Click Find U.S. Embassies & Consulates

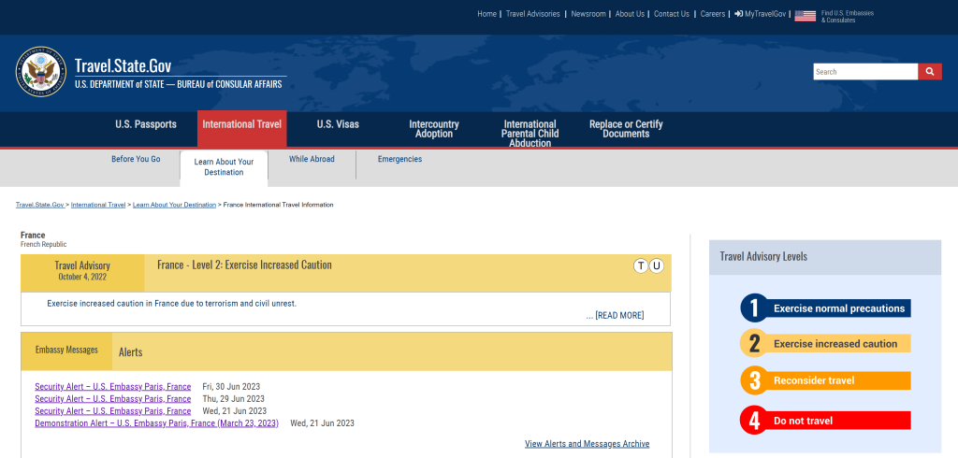(x=848, y=17)
